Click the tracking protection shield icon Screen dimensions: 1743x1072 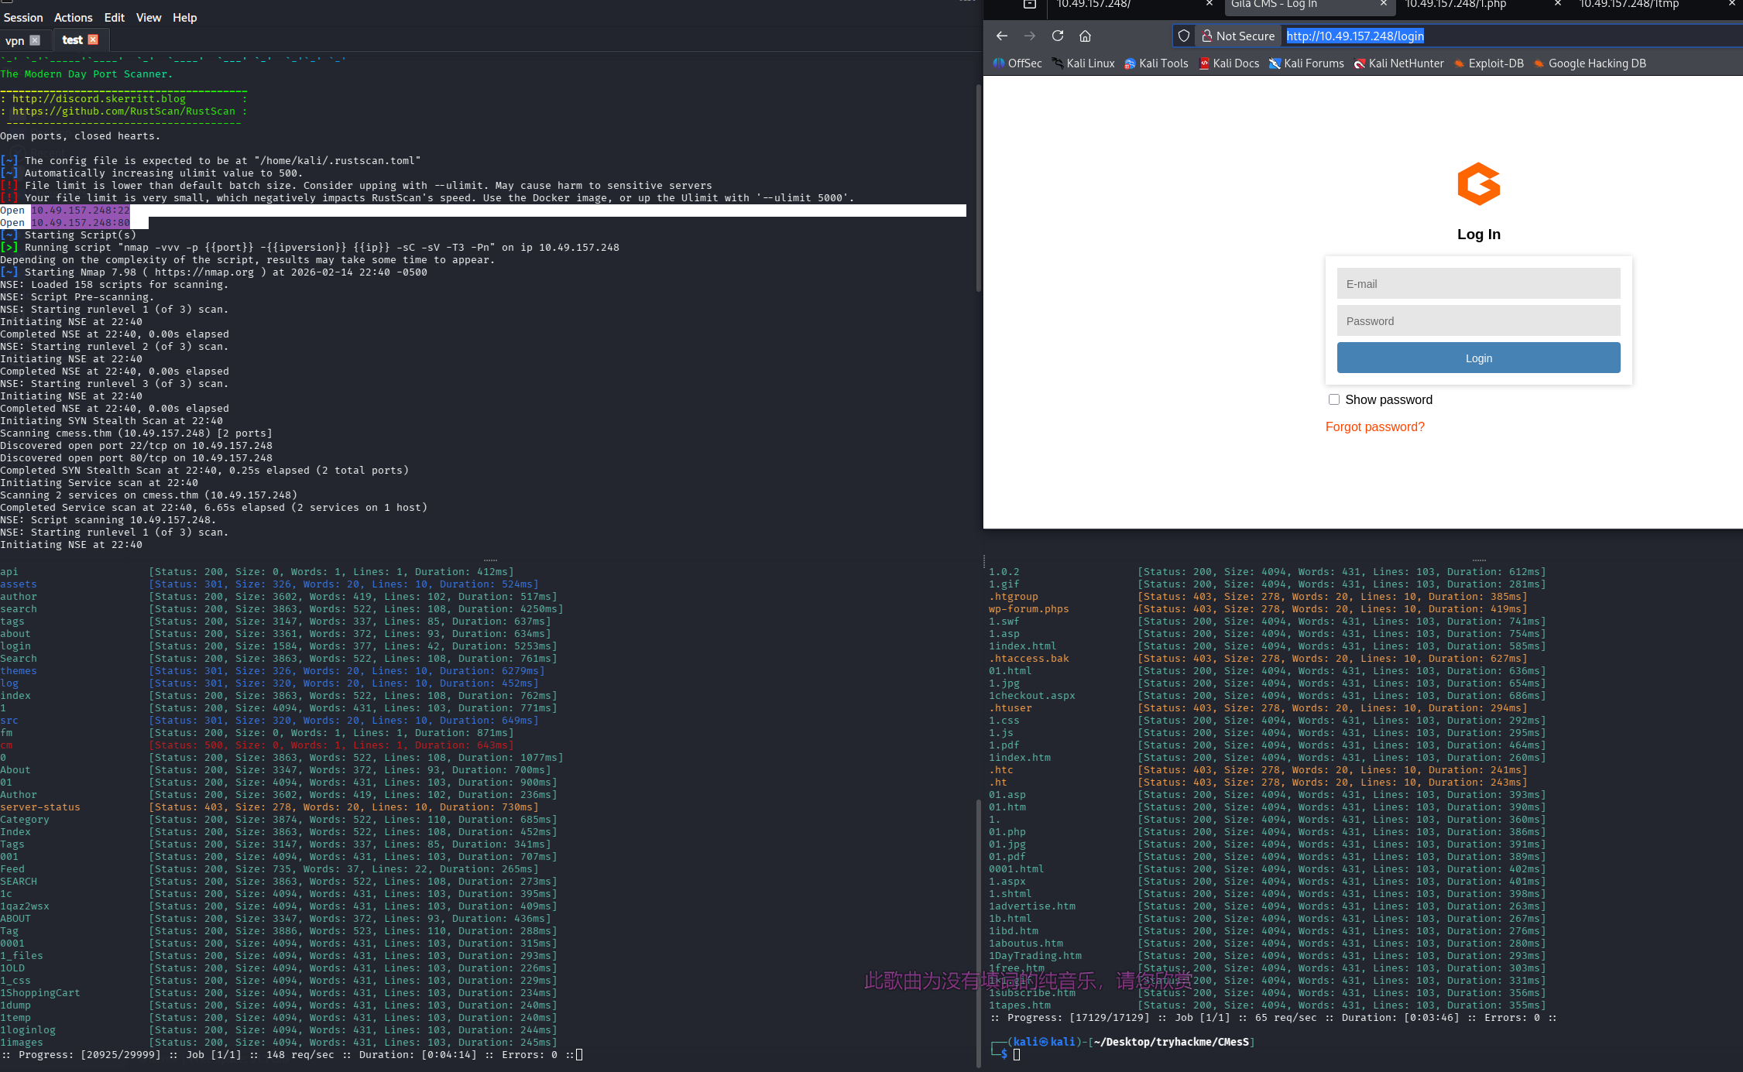(x=1184, y=36)
